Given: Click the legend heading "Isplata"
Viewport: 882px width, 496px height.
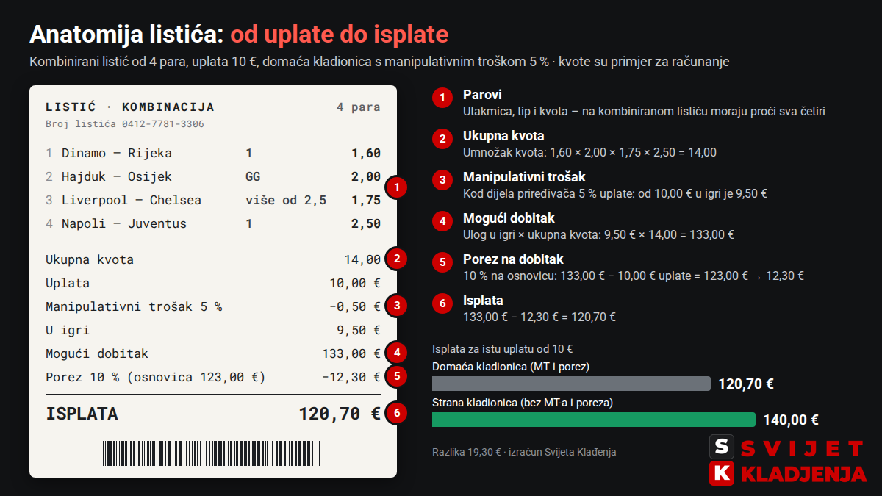Looking at the screenshot, I should click(483, 301).
